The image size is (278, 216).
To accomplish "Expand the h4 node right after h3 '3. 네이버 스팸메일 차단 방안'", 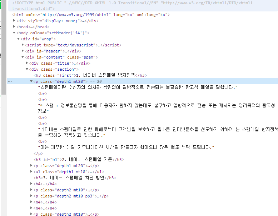I will click(31, 184).
